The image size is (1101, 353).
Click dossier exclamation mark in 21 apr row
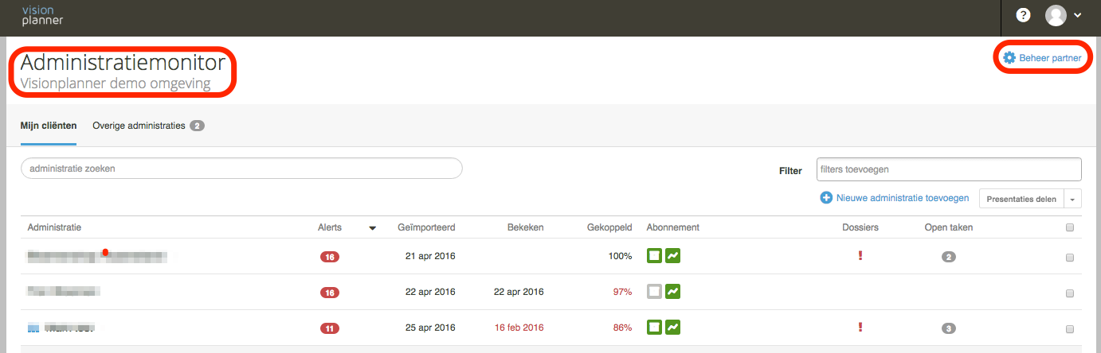860,256
